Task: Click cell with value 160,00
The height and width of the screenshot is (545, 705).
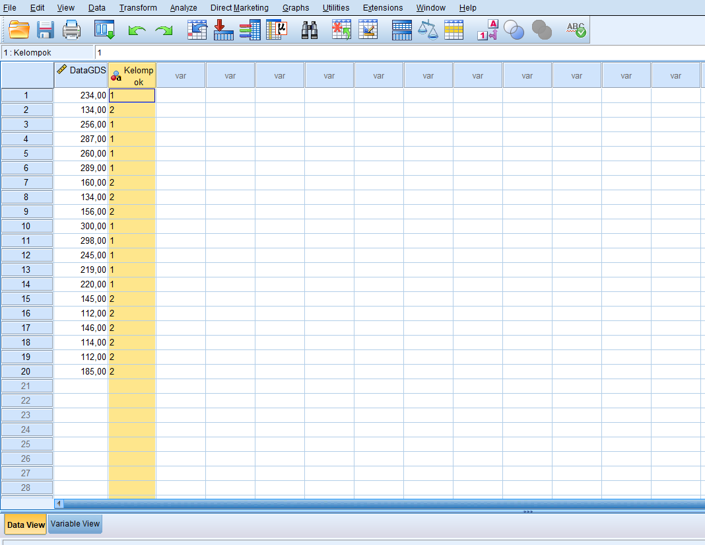Action: [81, 182]
